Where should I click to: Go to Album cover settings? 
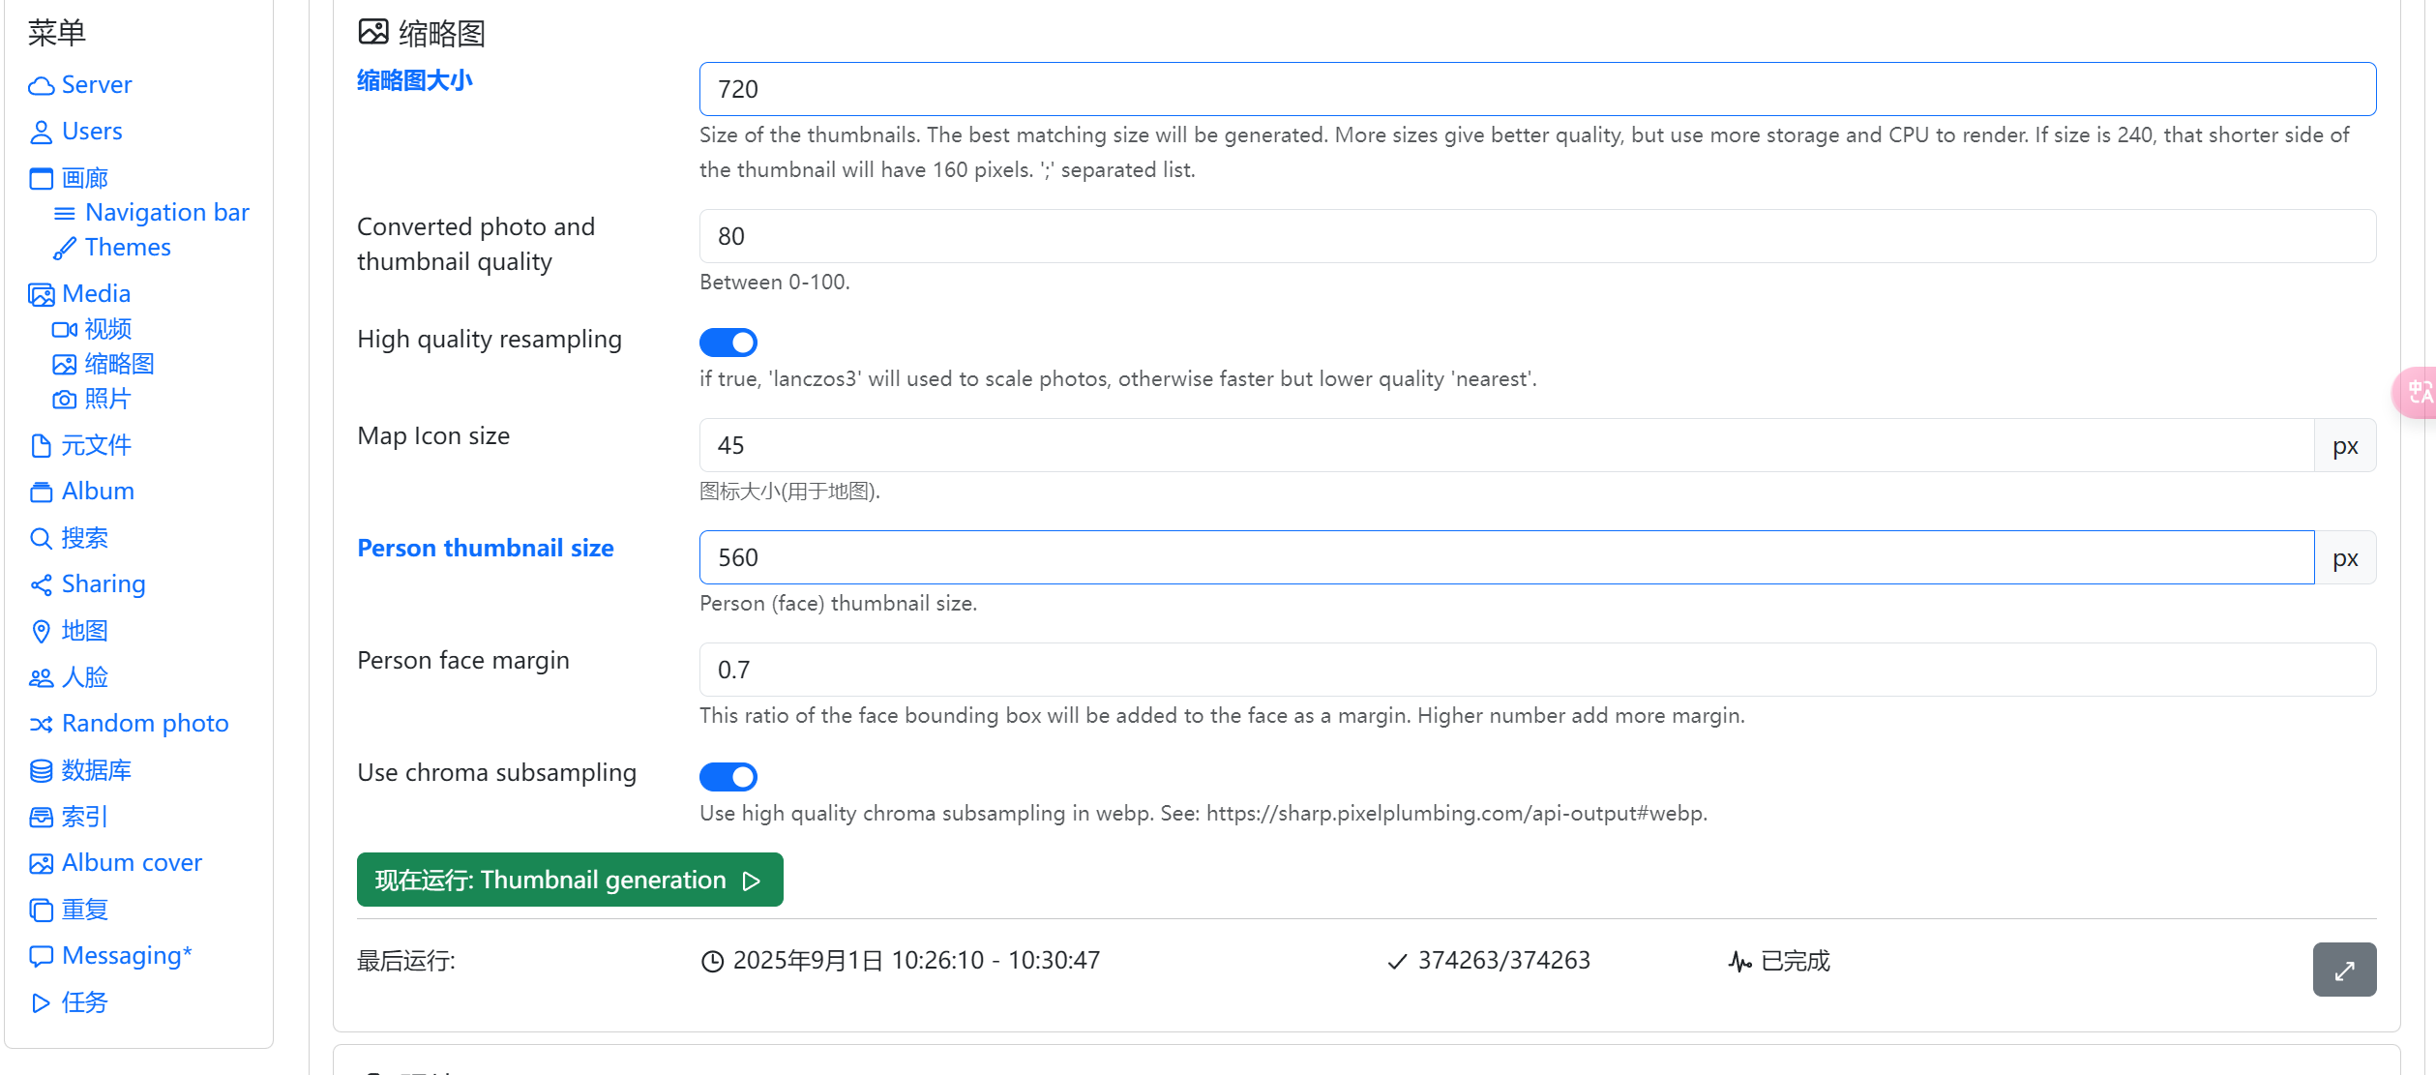tap(132, 863)
